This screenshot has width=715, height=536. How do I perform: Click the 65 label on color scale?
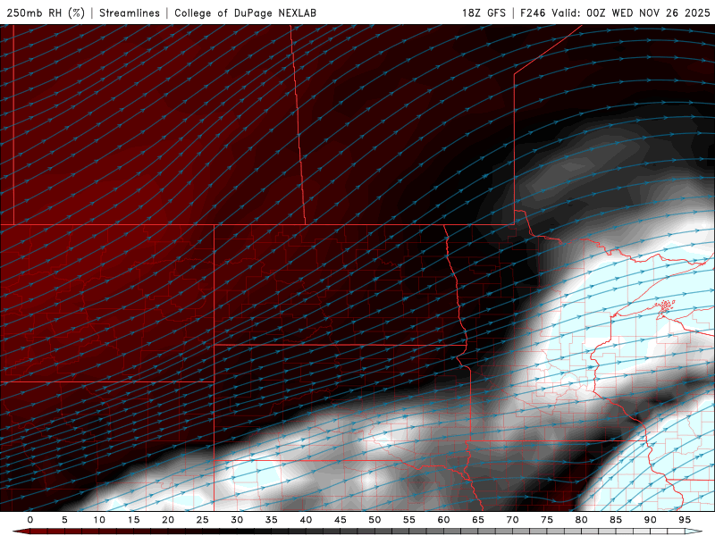(x=478, y=520)
